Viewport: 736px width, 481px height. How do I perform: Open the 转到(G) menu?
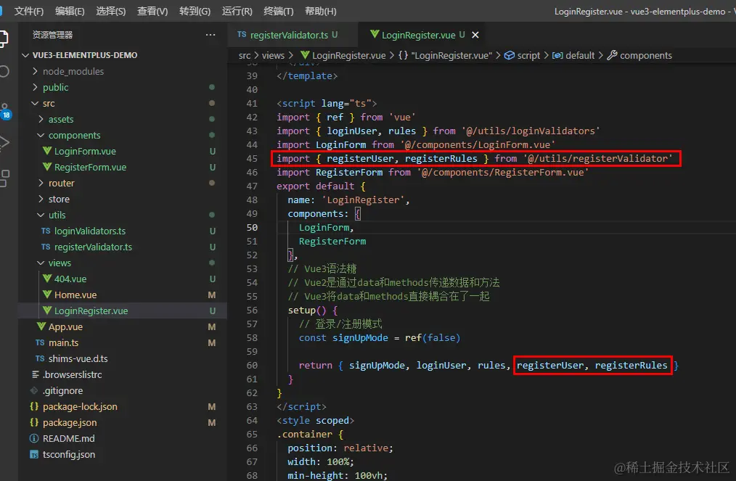tap(195, 12)
